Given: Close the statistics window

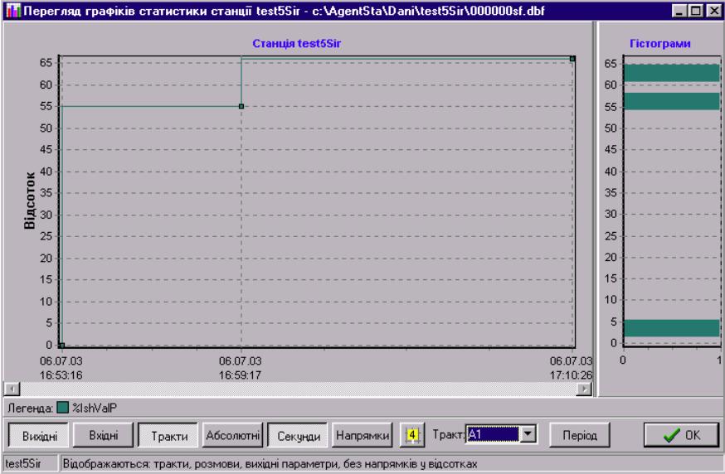Looking at the screenshot, I should (714, 11).
